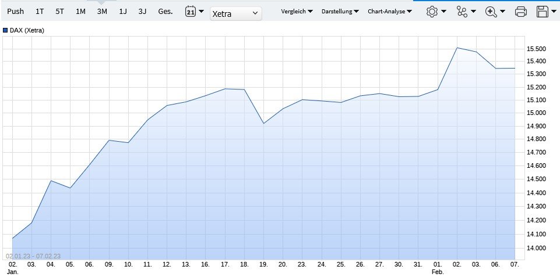Image resolution: width=560 pixels, height=277 pixels.
Task: Select the active 3M time range
Action: [102, 11]
